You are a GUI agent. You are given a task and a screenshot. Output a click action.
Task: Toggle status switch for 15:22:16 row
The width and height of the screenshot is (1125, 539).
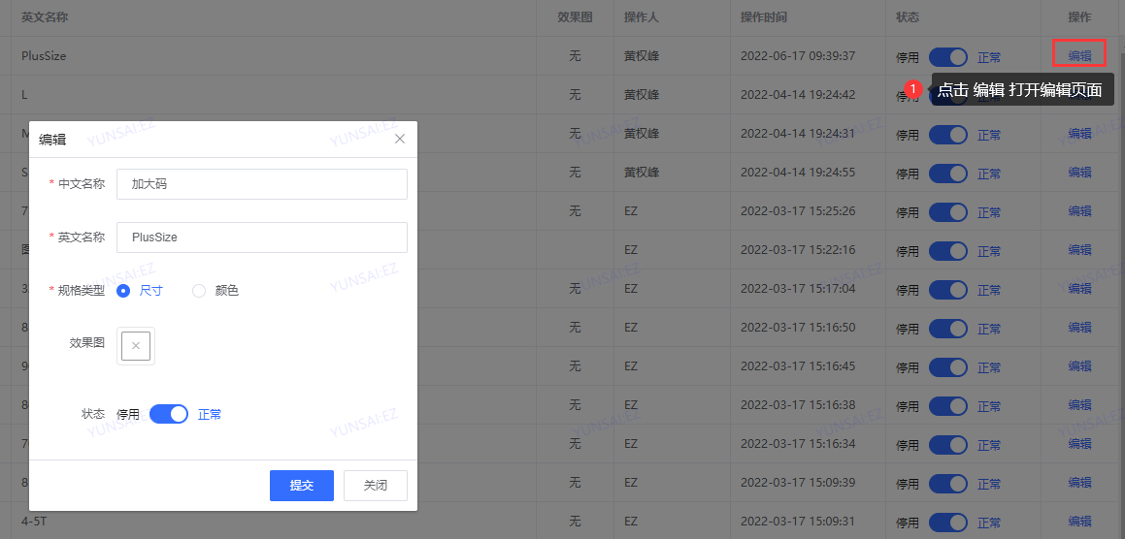[948, 250]
